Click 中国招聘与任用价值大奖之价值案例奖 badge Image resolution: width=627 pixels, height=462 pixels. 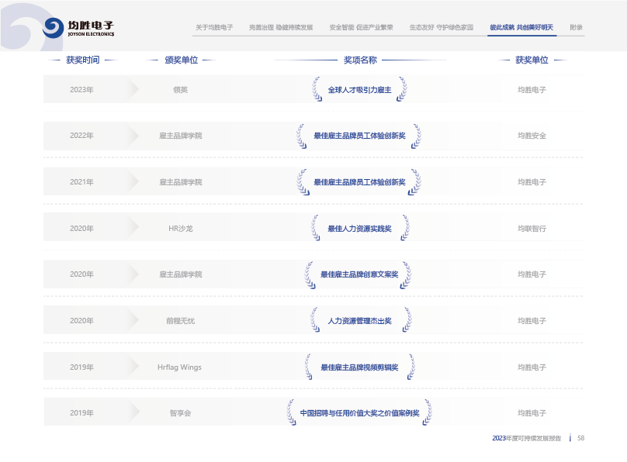[x=359, y=413]
